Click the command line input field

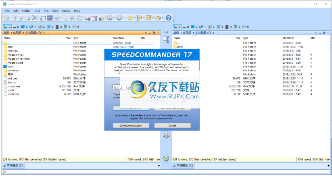tap(164, 172)
